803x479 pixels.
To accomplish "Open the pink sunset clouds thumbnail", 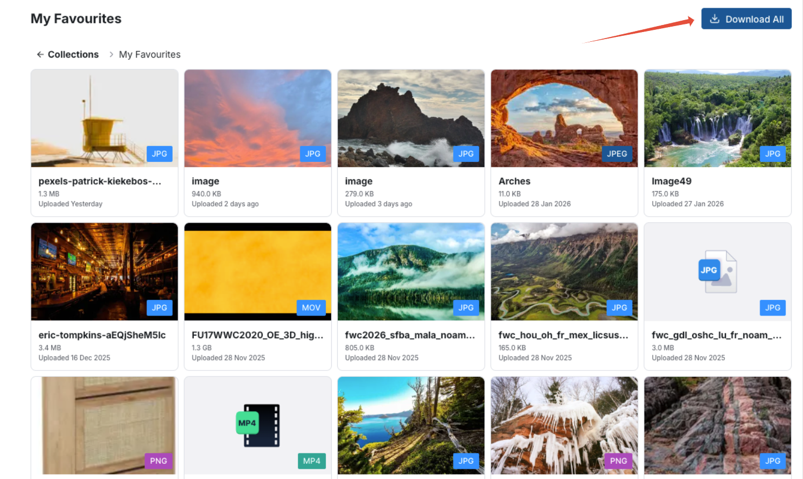I will point(258,118).
